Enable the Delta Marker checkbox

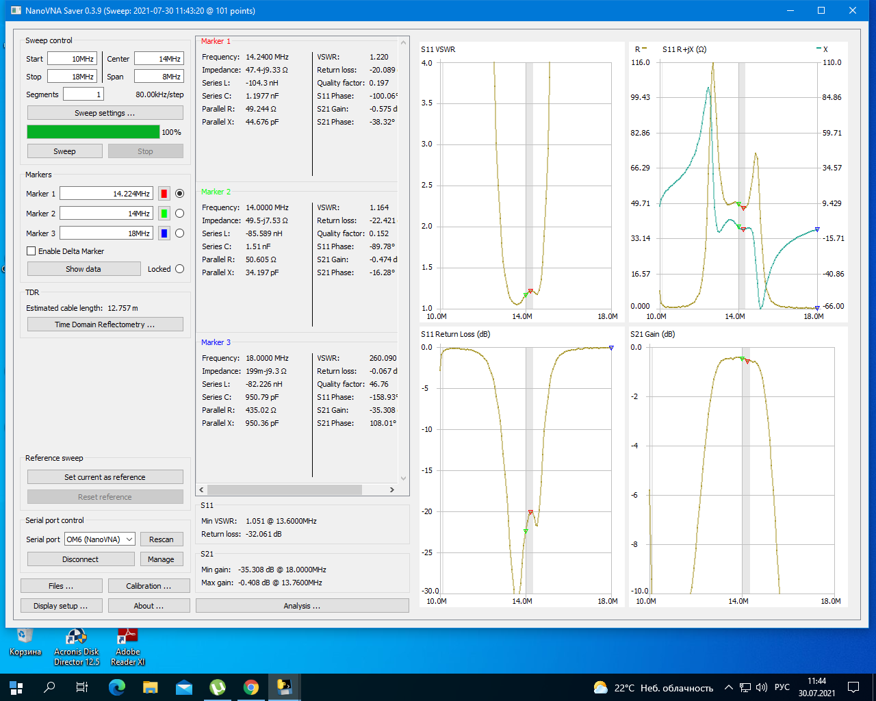31,251
